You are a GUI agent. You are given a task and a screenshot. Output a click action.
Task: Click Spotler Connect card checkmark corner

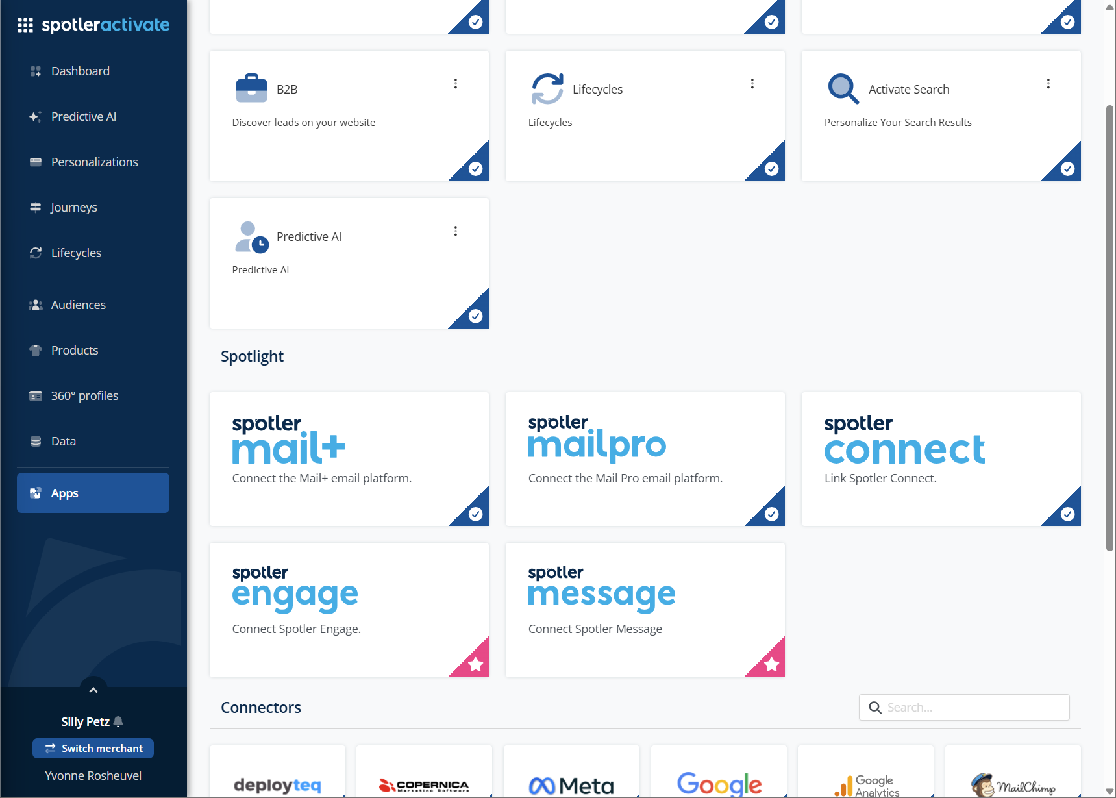pos(1067,514)
